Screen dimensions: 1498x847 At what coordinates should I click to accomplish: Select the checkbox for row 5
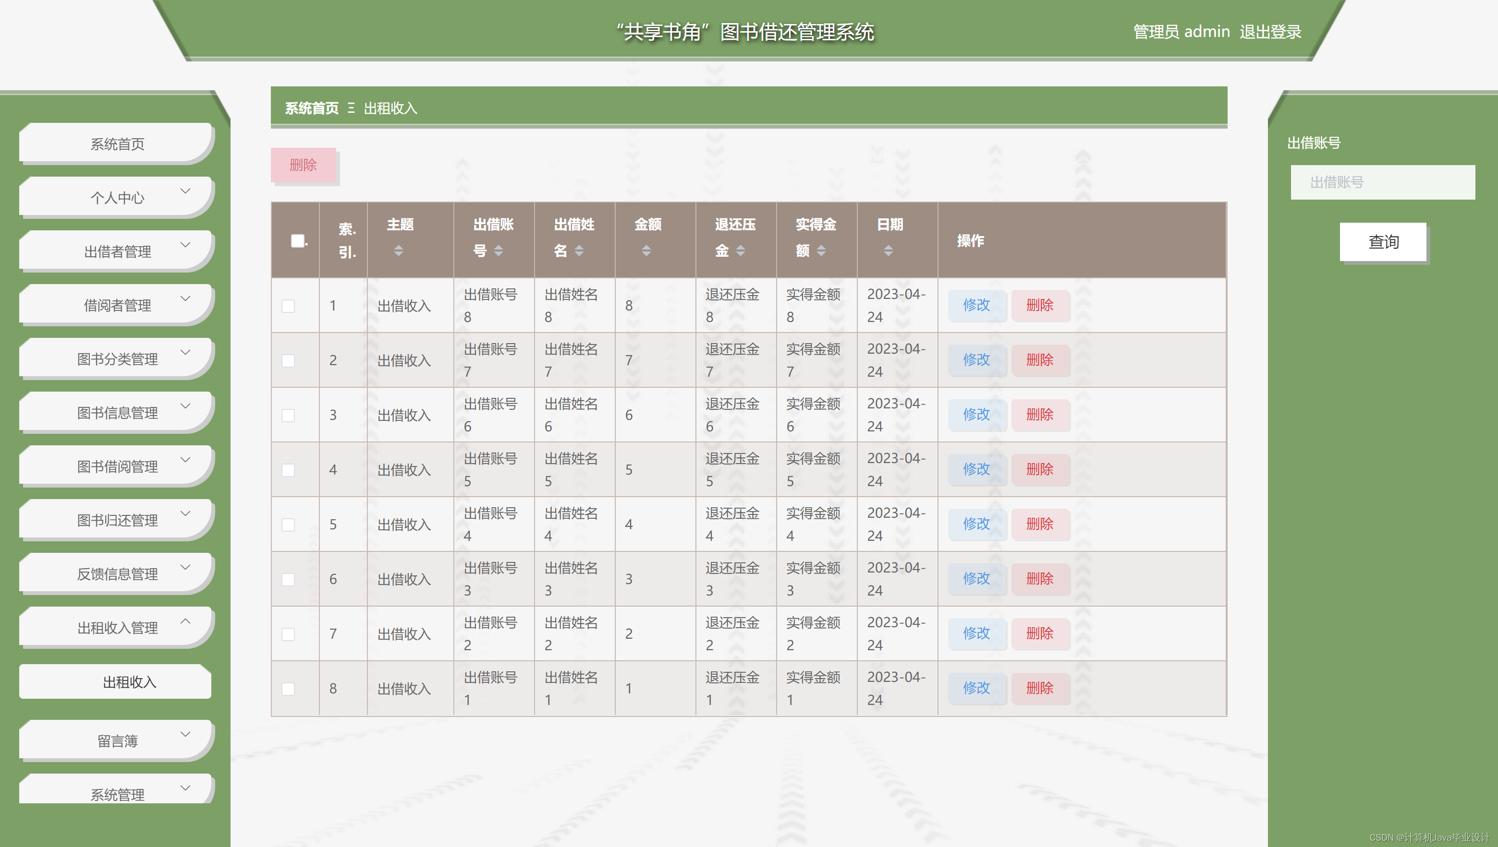pyautogui.click(x=288, y=525)
